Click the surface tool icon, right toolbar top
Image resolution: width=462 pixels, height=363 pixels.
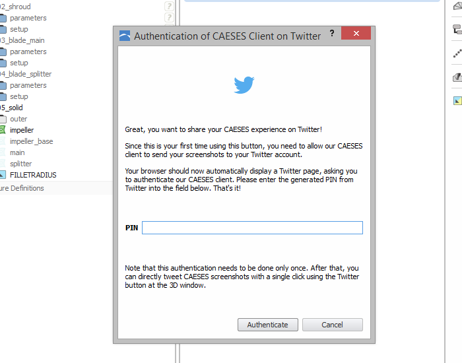[457, 5]
